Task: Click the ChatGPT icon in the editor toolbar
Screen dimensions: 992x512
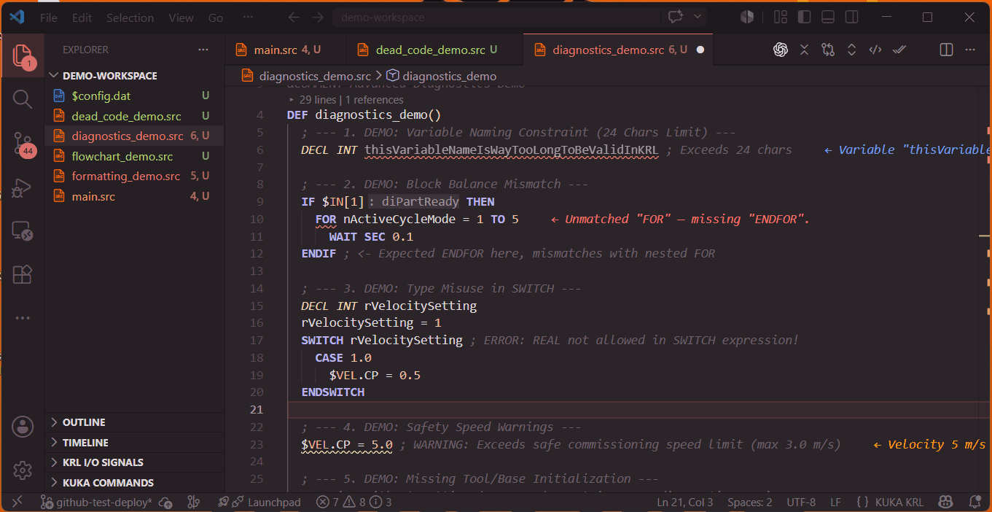Action: [781, 50]
